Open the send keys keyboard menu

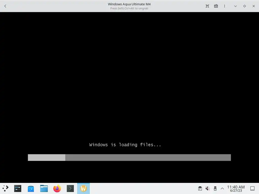pyautogui.click(x=216, y=6)
